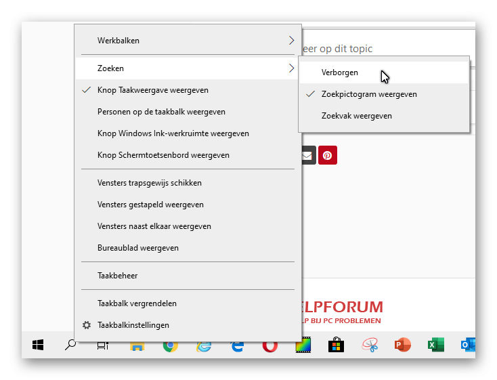
Task: Share via the Pinterest button
Action: [x=328, y=155]
